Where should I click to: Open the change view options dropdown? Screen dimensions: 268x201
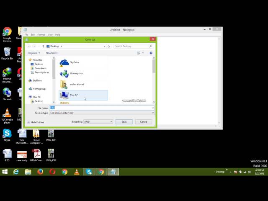pyautogui.click(x=143, y=53)
